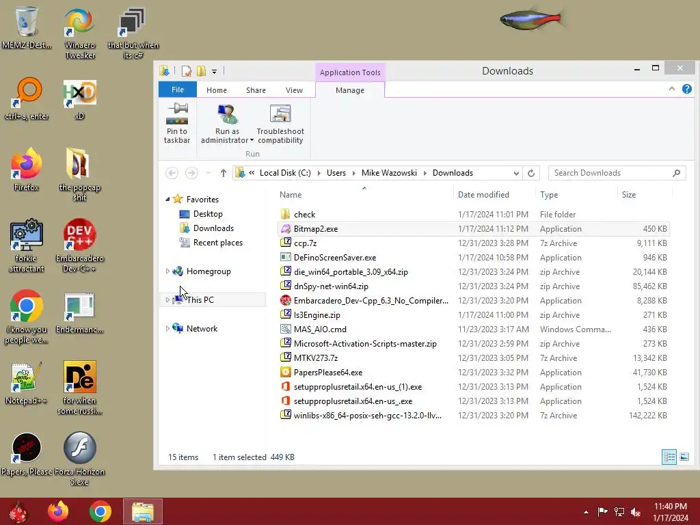Image resolution: width=700 pixels, height=525 pixels.
Task: Sort by the Type column header
Action: click(x=576, y=195)
